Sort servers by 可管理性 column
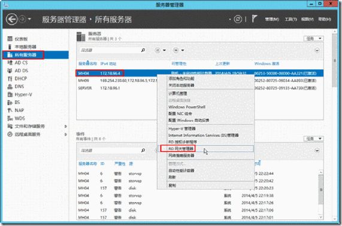342x226 pixels. click(179, 64)
